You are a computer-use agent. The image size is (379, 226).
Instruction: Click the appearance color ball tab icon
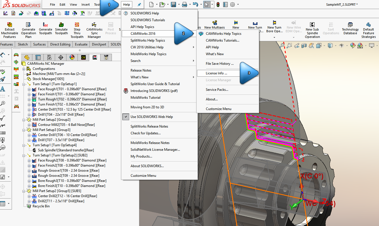coord(72,57)
